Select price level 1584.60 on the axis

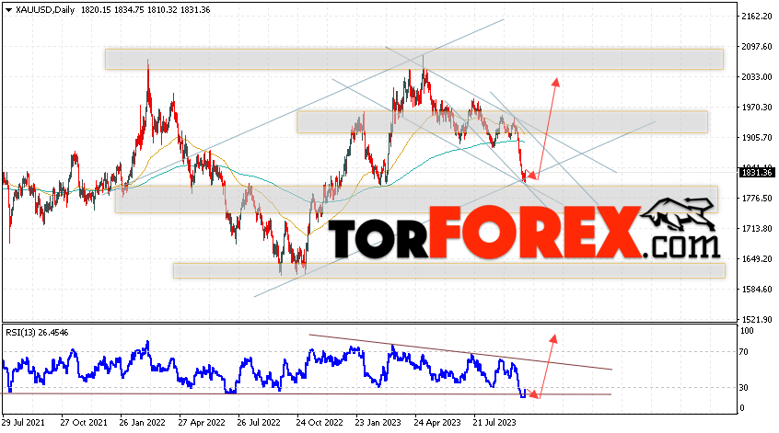click(x=757, y=290)
